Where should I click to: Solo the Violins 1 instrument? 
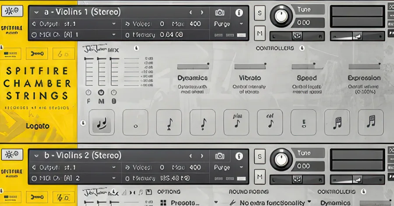pyautogui.click(x=260, y=13)
